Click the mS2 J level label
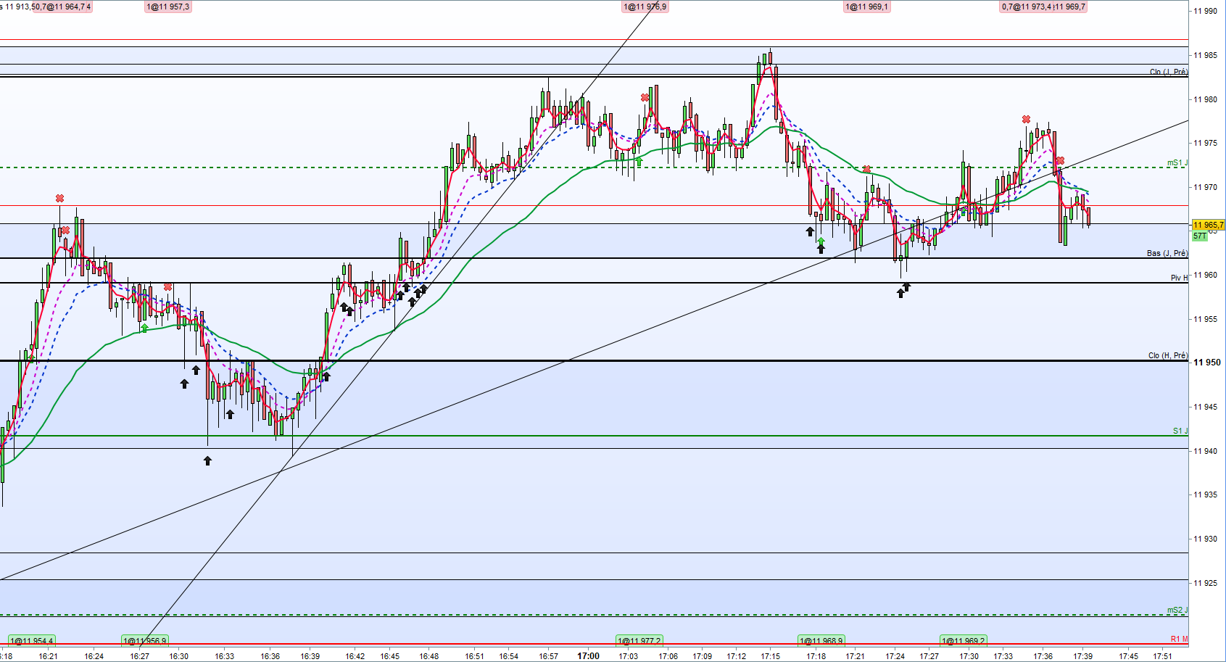Screen dimensions: 1226x662 (1177, 610)
